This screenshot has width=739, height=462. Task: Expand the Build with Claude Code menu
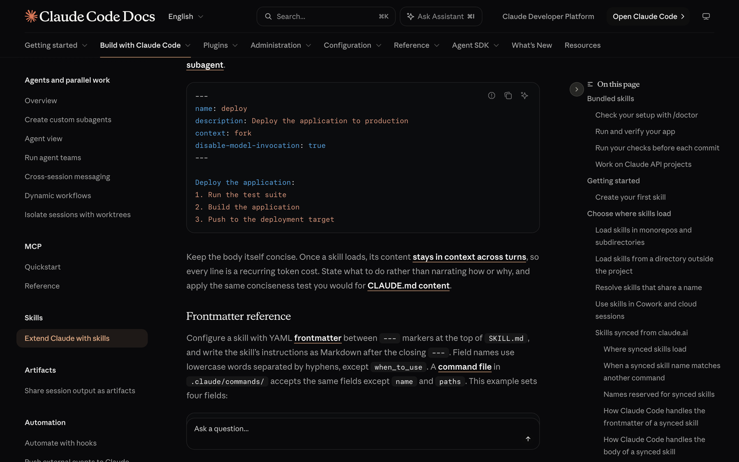click(x=145, y=45)
